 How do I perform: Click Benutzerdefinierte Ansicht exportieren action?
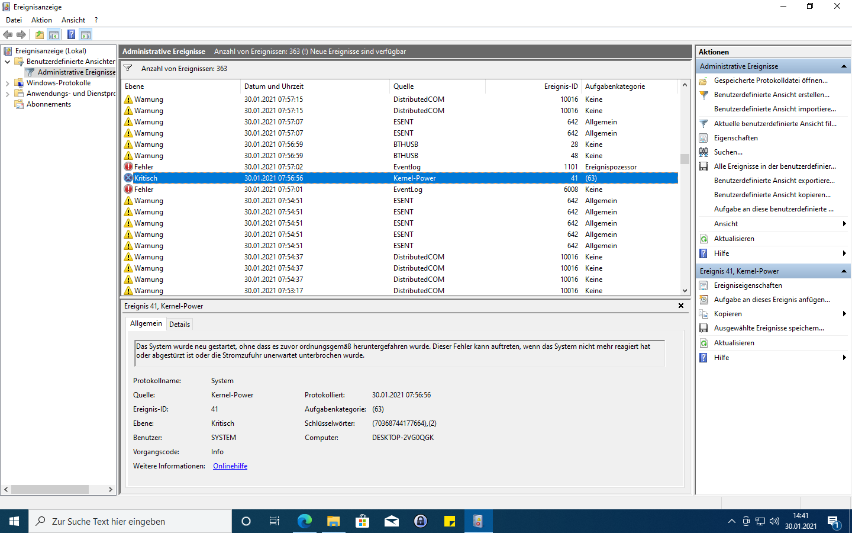click(774, 181)
